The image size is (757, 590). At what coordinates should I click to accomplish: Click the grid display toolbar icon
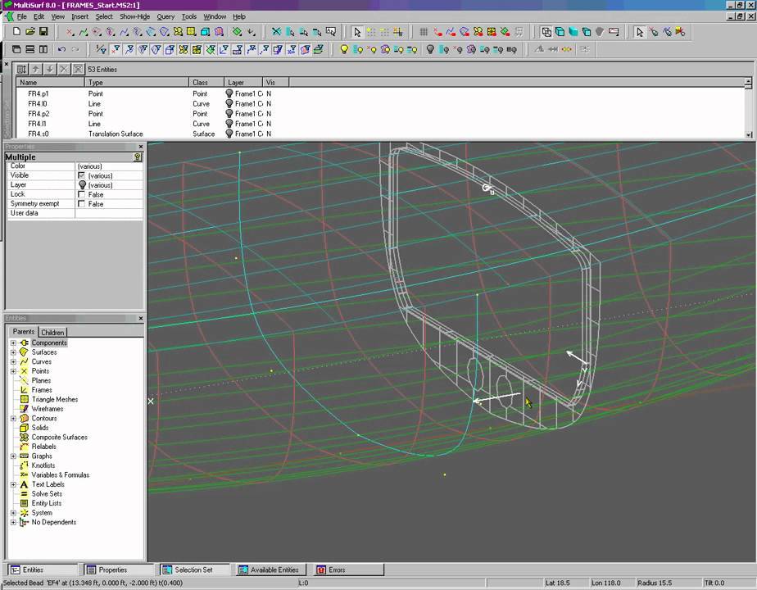point(424,32)
